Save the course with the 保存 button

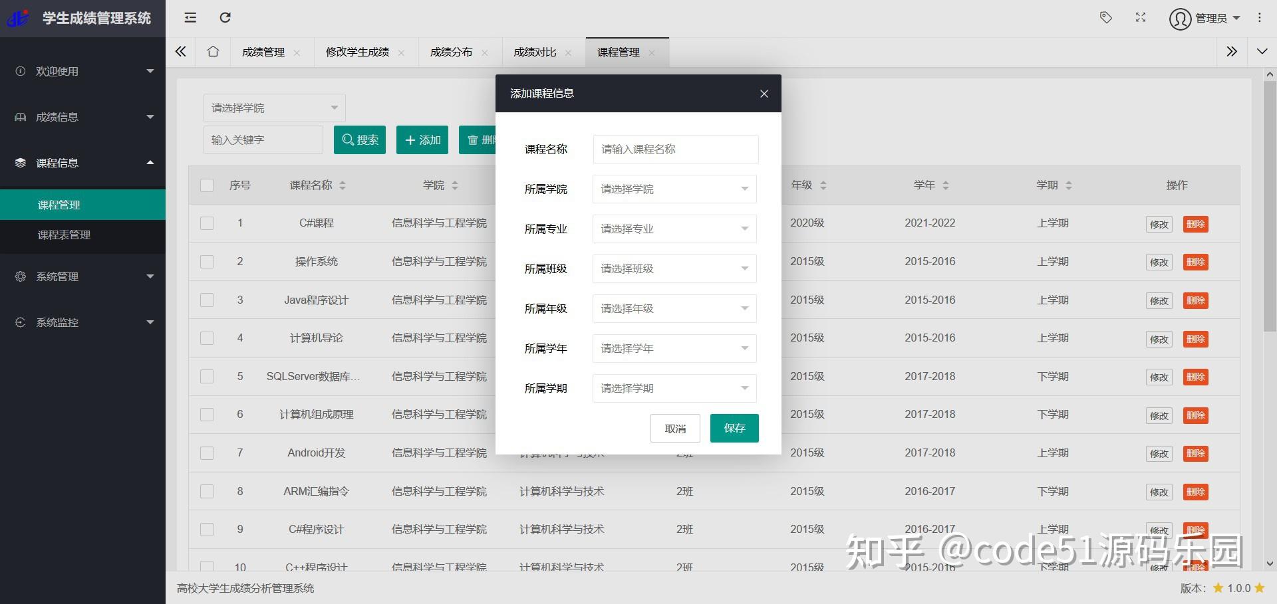734,428
